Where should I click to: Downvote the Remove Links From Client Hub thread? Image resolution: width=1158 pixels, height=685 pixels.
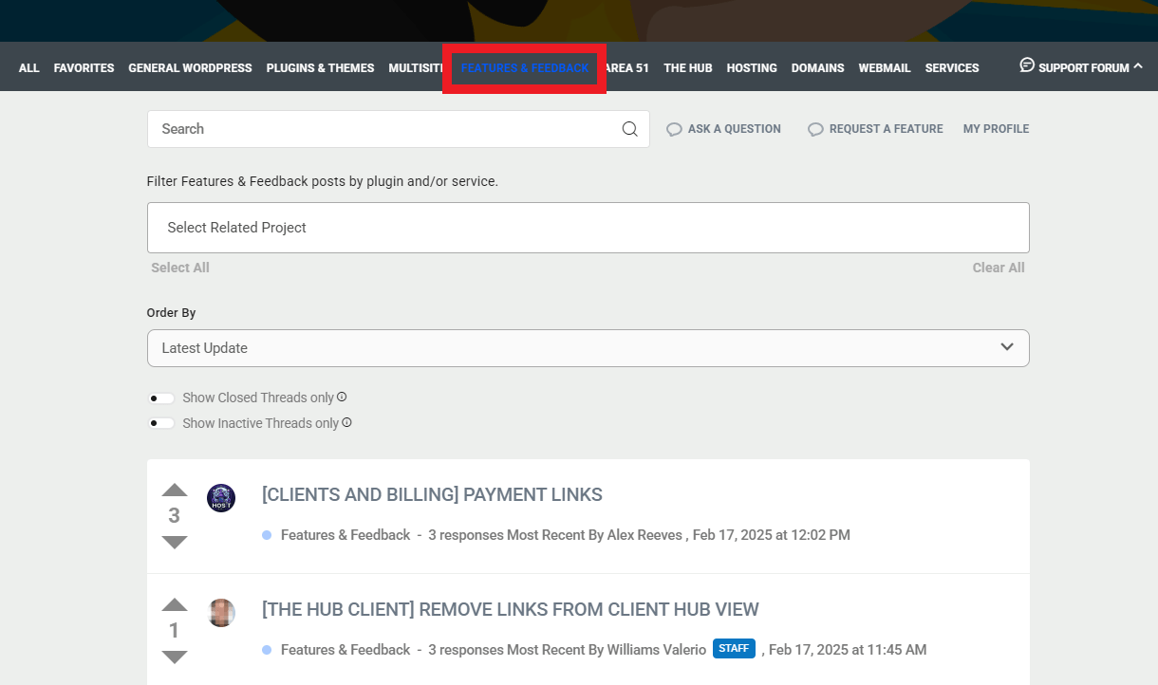(175, 657)
